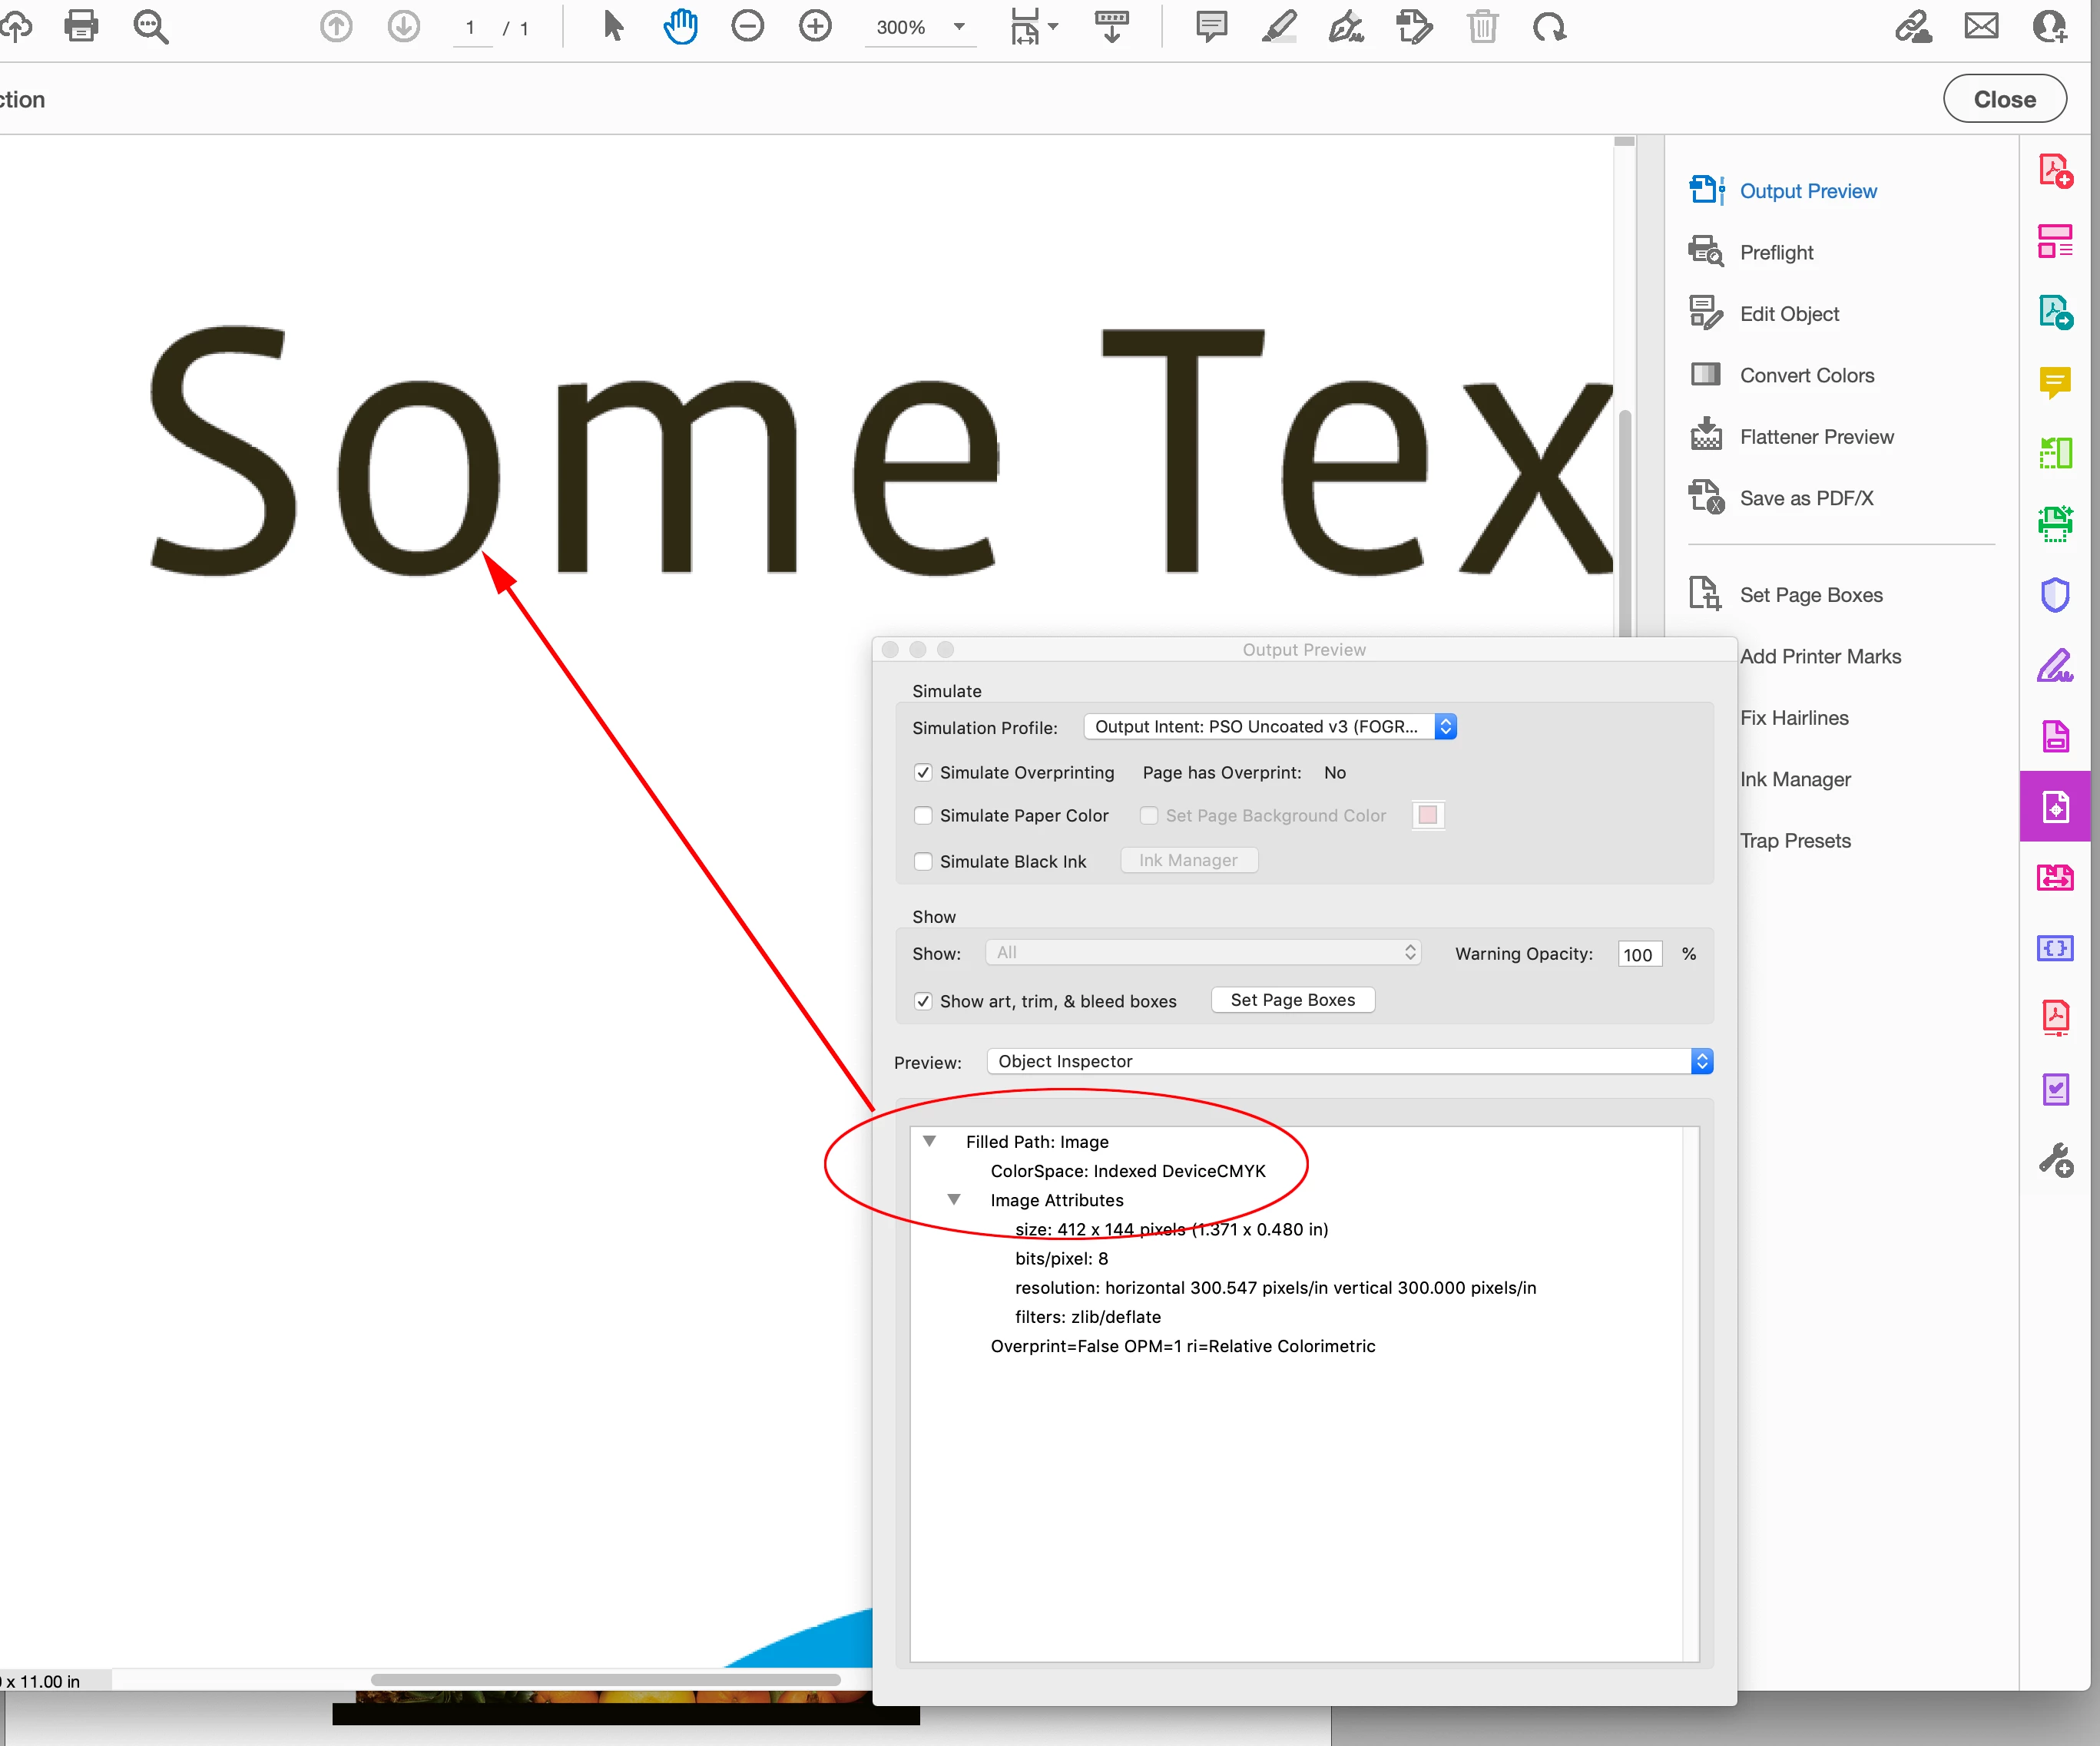Open Preflight from the tools panel

(x=1776, y=253)
